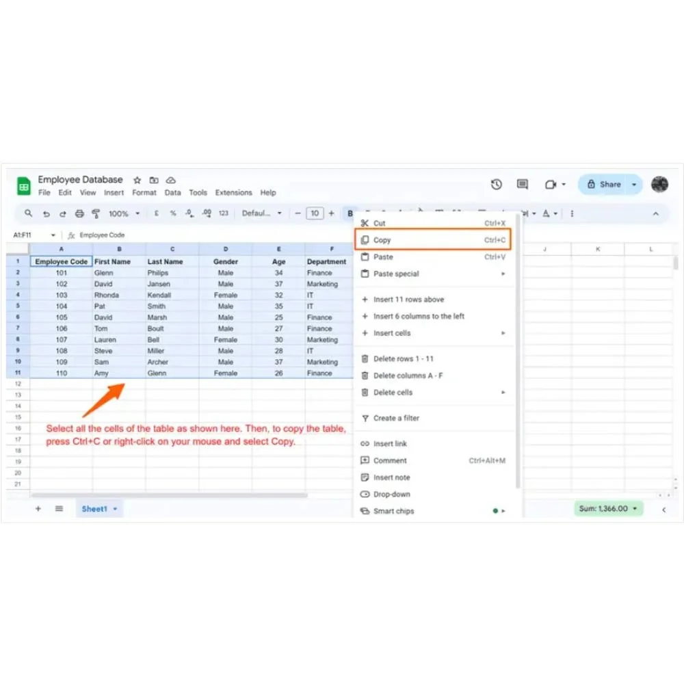684x684 pixels.
Task: Choose Cut in the context menu
Action: [433, 224]
